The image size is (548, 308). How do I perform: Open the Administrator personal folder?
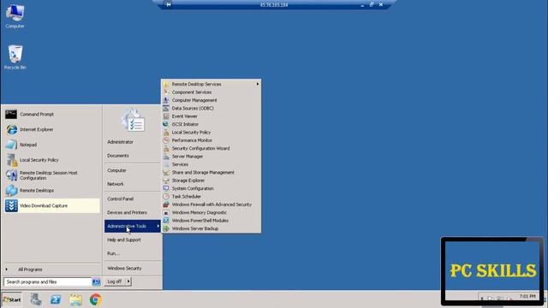[120, 142]
